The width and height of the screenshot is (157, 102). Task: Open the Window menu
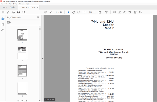pos(22,4)
